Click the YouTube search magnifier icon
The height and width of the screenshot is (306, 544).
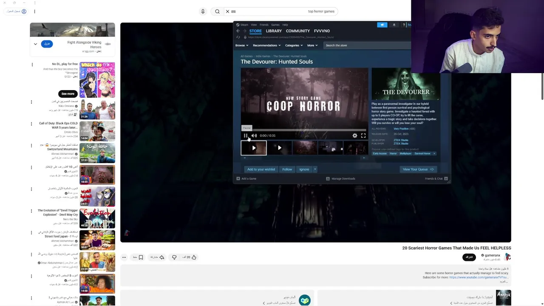pos(217,11)
